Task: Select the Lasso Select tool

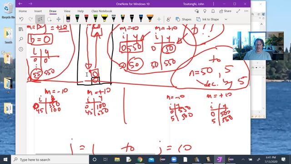Action: point(50,19)
